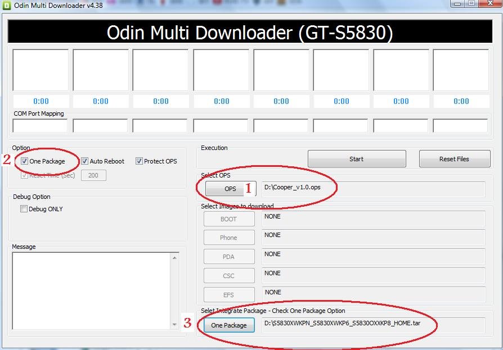Click the Select OPS group label
This screenshot has height=350, width=503.
tap(215, 175)
